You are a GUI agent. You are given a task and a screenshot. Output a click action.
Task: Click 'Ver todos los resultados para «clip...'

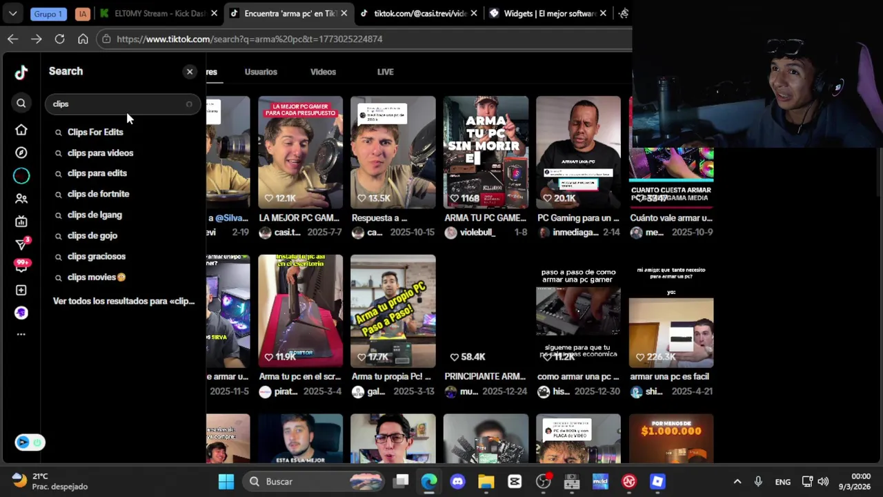coord(124,301)
